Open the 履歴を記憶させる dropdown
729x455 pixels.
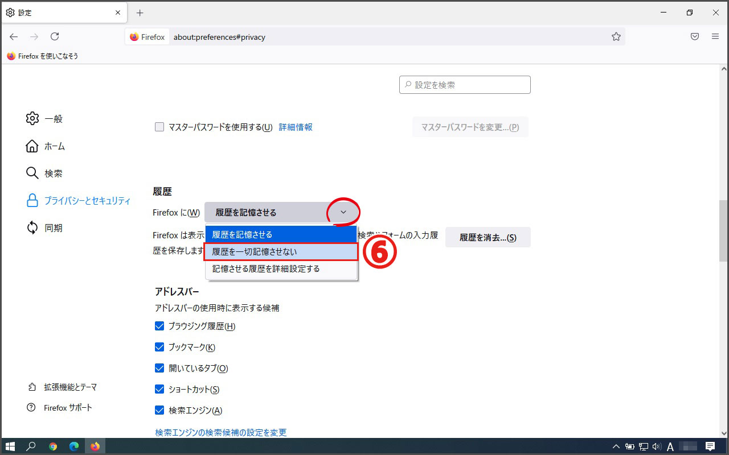point(281,212)
